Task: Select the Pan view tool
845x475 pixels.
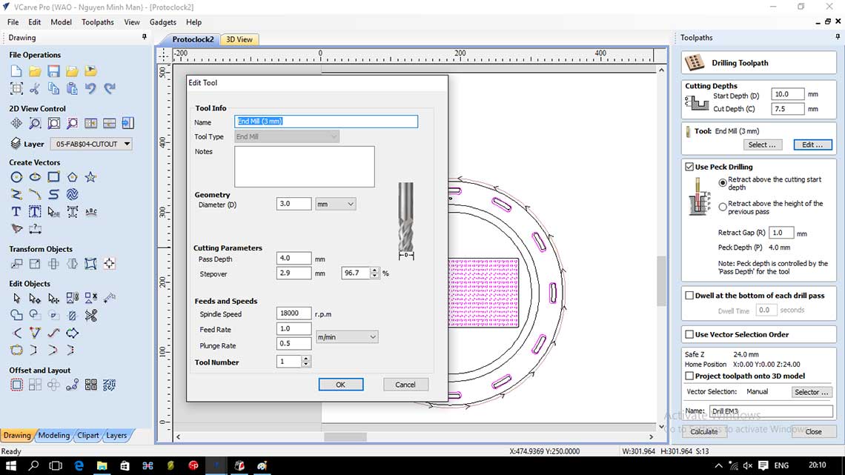Action: click(16, 123)
